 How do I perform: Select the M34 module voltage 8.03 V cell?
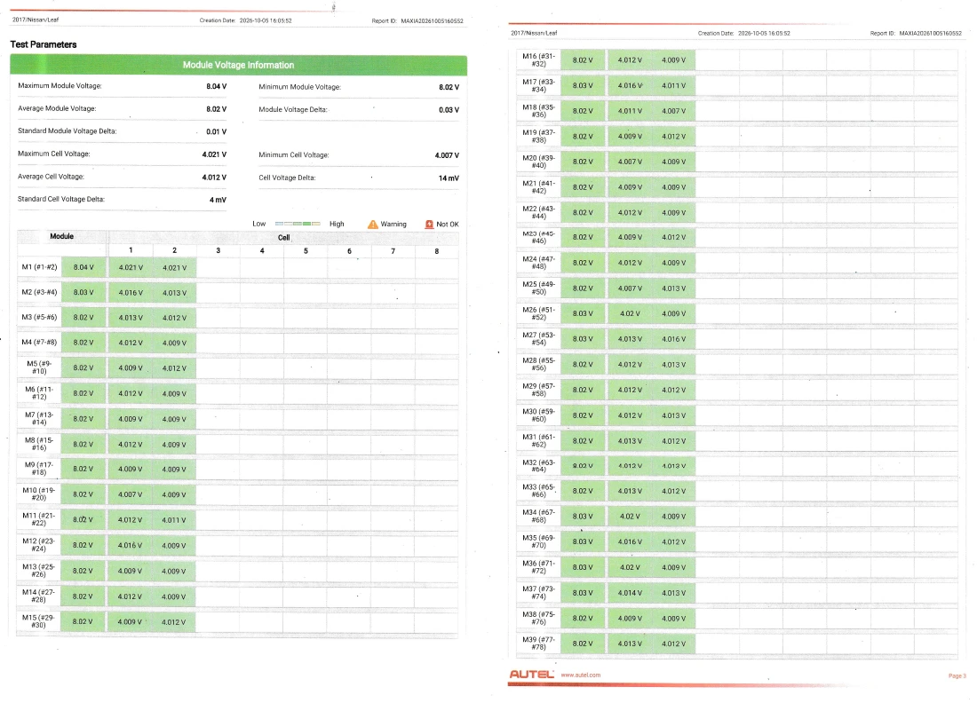pos(583,517)
